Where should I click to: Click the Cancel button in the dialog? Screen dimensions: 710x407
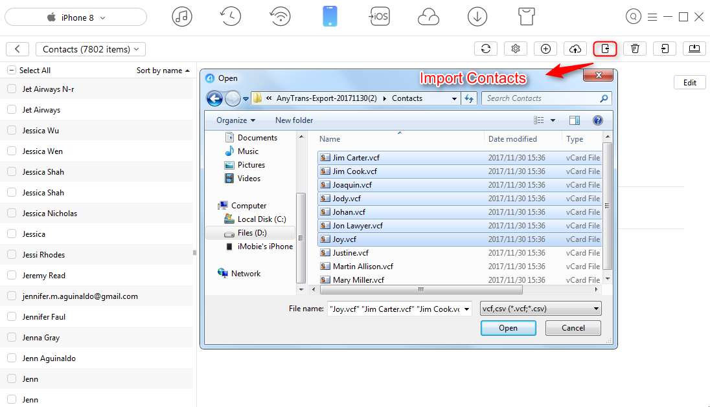coord(573,328)
